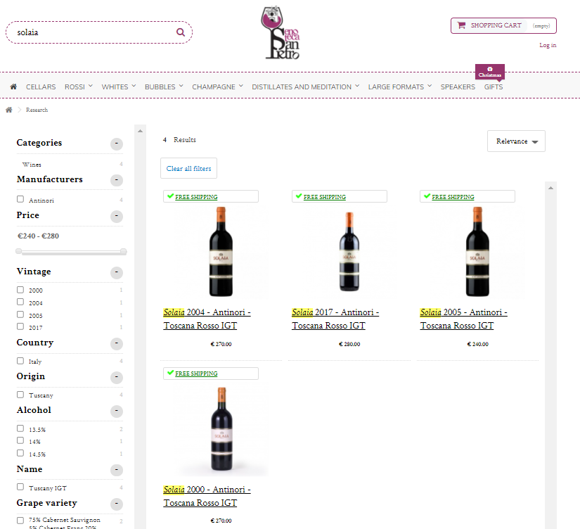Click the Solaia 2004 bottle image
The width and height of the screenshot is (580, 529).
coord(221,252)
